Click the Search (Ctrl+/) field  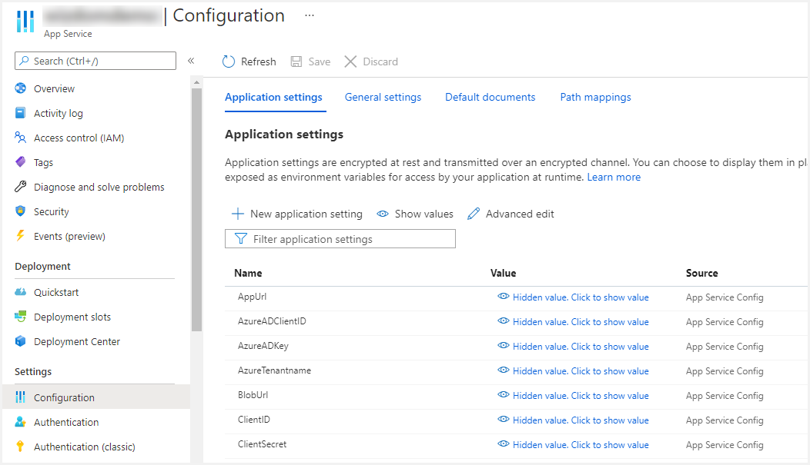click(95, 61)
